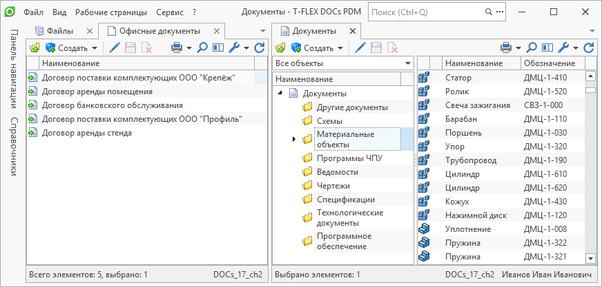Click the pencil edit icon in Офисные документы toolbar

click(115, 48)
